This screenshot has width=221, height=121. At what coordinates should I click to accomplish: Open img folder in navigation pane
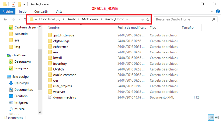coord(17,47)
